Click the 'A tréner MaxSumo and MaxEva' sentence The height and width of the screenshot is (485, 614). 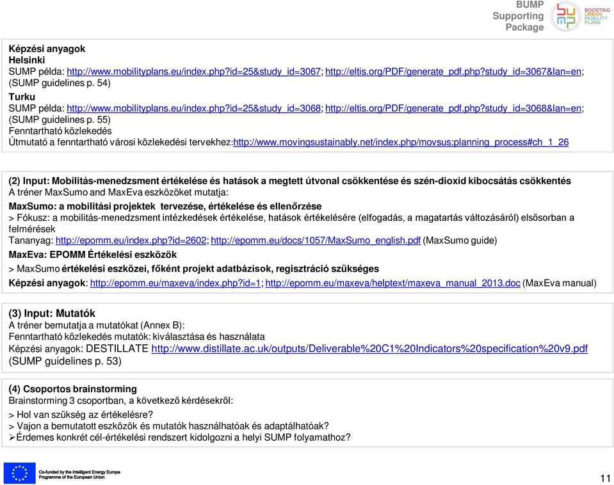[118, 192]
